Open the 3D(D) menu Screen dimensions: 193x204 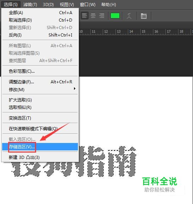(48, 5)
